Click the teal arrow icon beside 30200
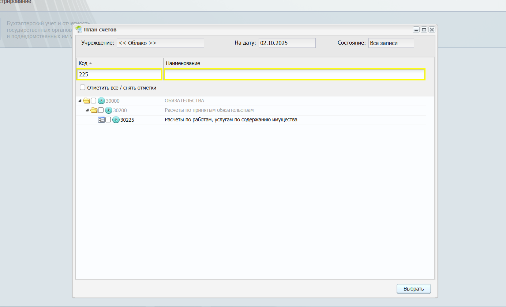The image size is (506, 307). tap(109, 110)
